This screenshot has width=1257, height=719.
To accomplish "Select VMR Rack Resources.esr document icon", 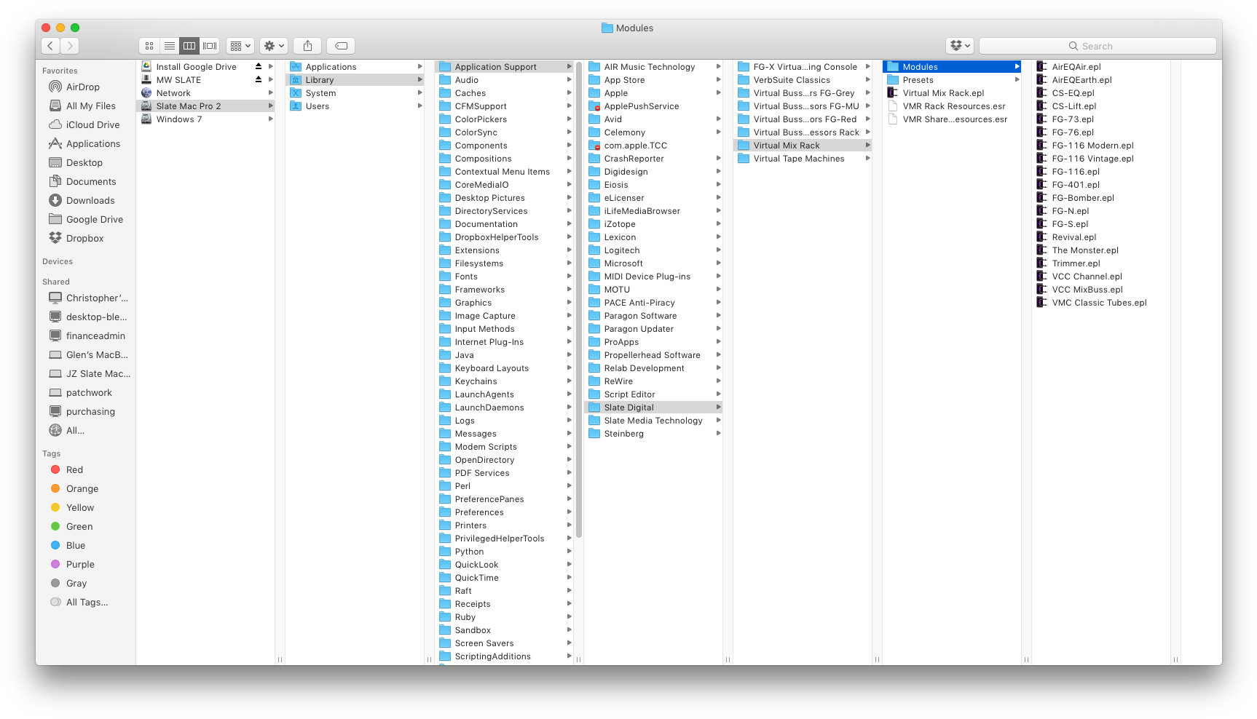I will (x=893, y=106).
